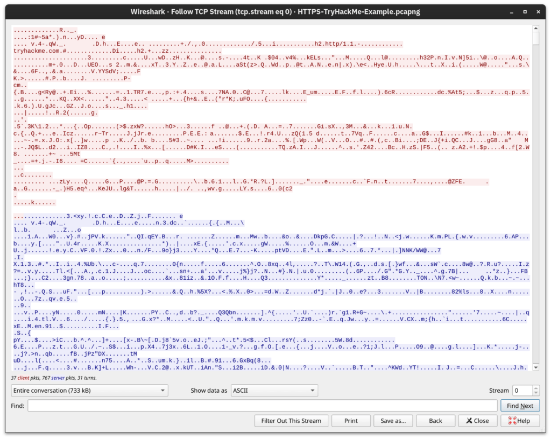This screenshot has height=439, width=551.
Task: Open the Show data as ASCII dropdown
Action: click(x=274, y=391)
